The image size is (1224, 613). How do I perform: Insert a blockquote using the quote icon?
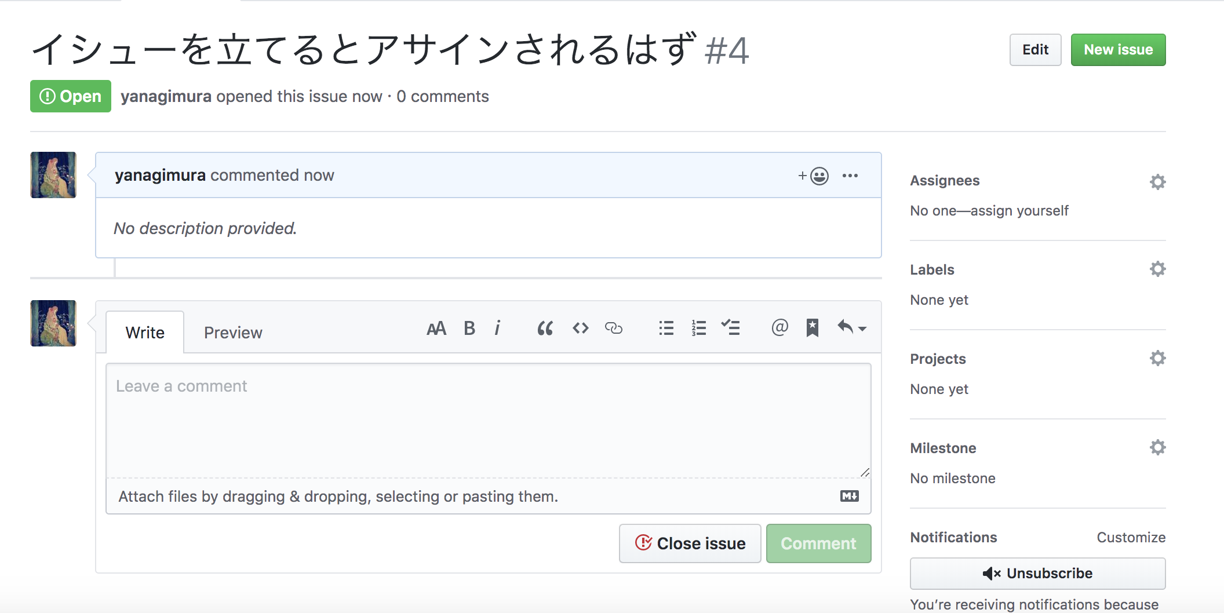545,328
